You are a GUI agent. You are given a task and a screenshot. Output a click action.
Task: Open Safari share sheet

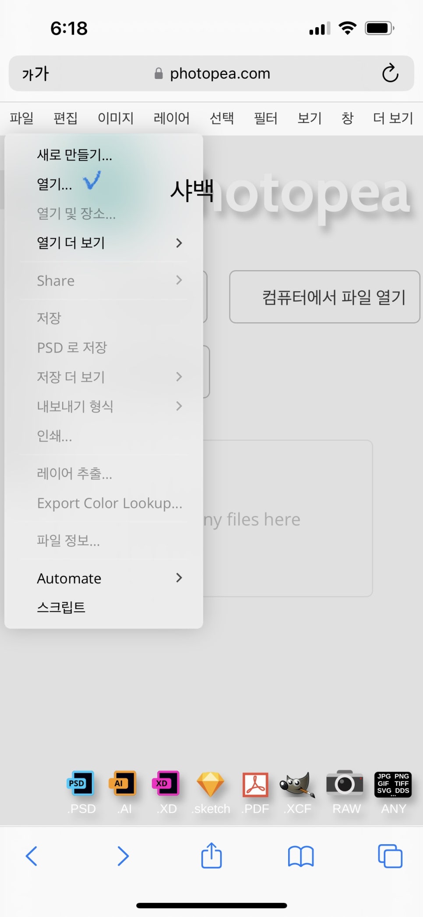211,856
